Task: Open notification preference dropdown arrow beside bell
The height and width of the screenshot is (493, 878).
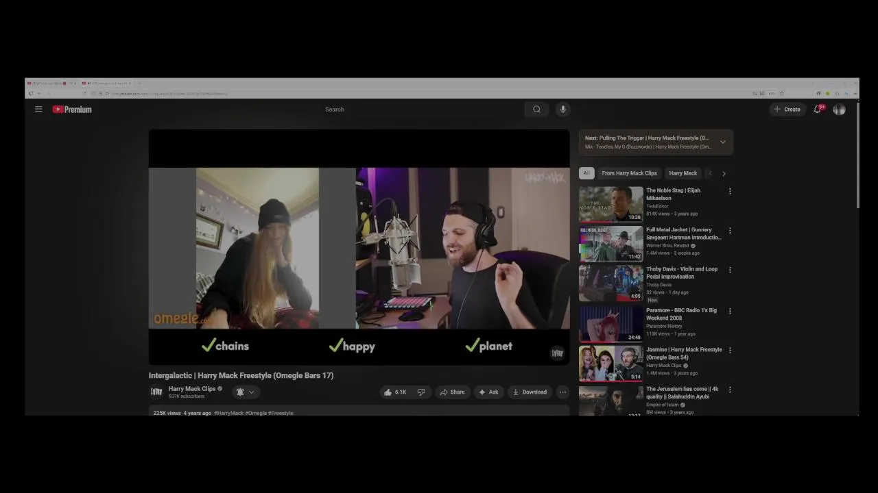Action: click(252, 392)
